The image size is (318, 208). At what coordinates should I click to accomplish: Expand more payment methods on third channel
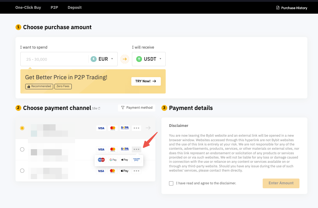[x=136, y=171]
